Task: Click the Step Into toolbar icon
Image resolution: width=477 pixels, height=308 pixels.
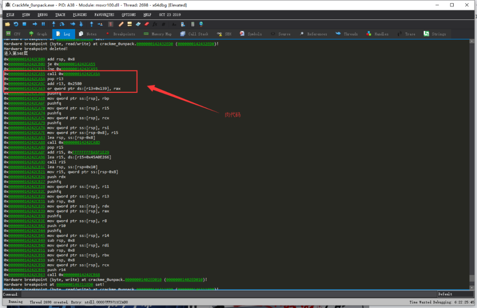Action: pyautogui.click(x=54, y=24)
